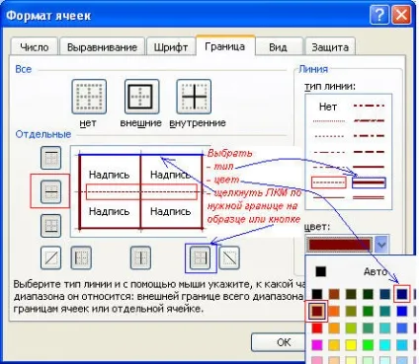Pick the light orange color swatch
Viewport: 419px width, 364px height.
point(334,328)
